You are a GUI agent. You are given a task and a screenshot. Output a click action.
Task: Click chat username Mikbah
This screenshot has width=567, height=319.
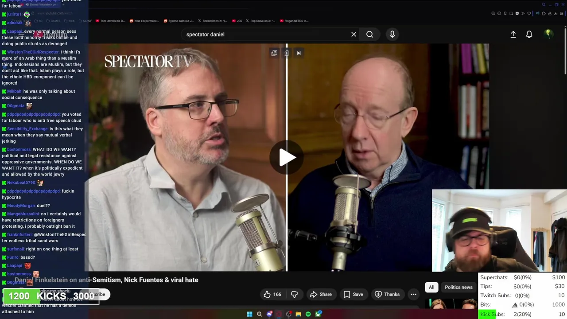coord(14,91)
